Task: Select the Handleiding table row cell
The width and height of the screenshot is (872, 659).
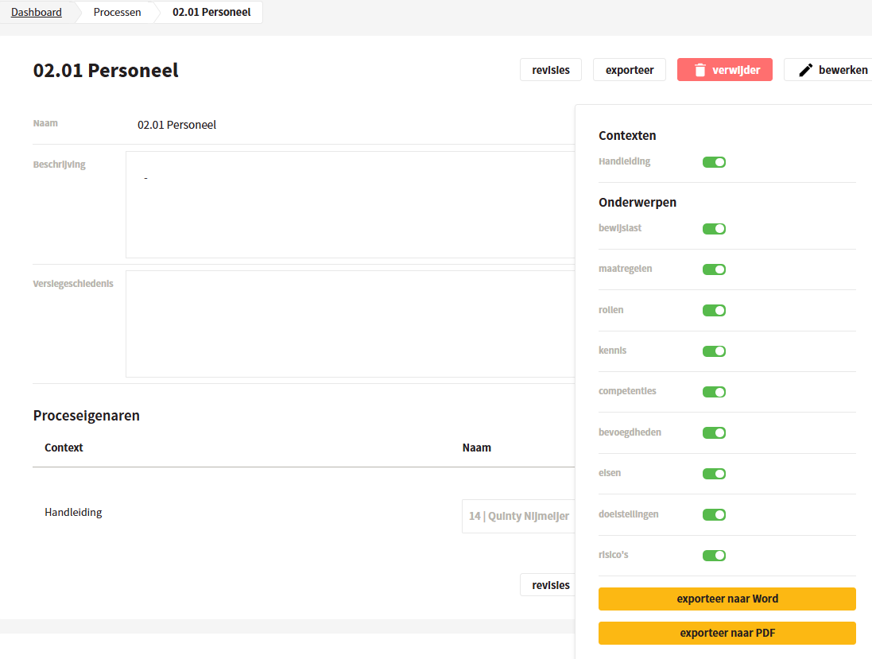Action: click(x=73, y=512)
